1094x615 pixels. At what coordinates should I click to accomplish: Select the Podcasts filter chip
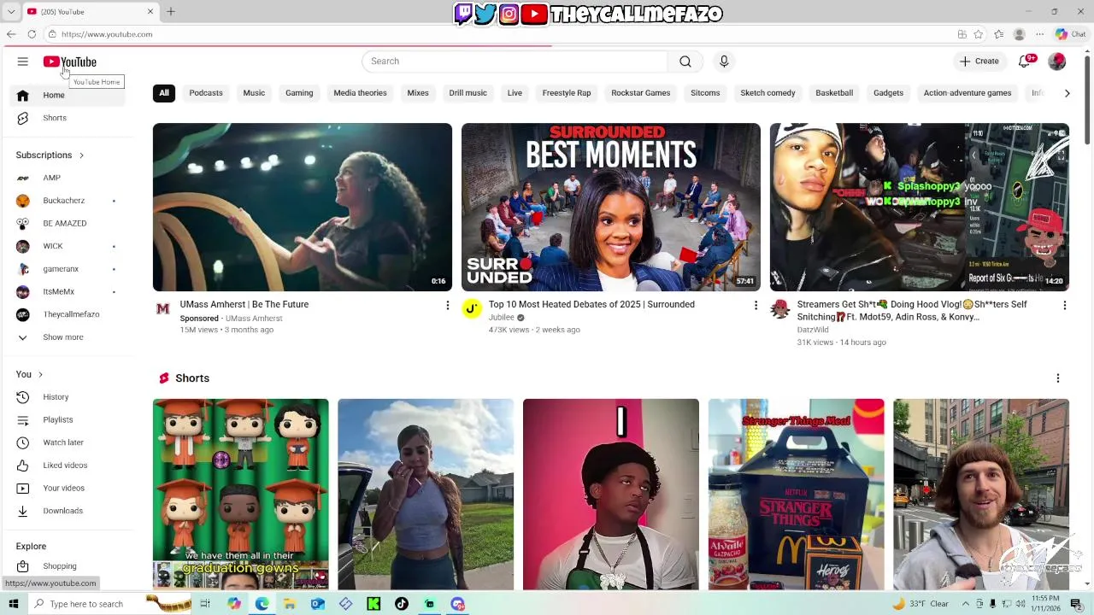206,93
